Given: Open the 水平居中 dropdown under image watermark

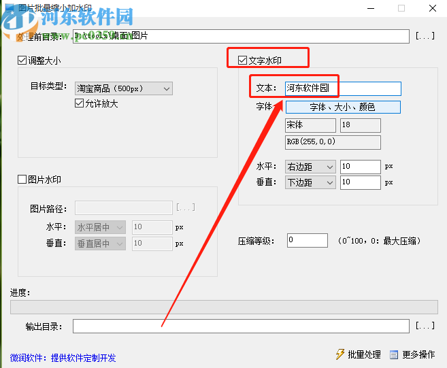Looking at the screenshot, I should (x=100, y=227).
